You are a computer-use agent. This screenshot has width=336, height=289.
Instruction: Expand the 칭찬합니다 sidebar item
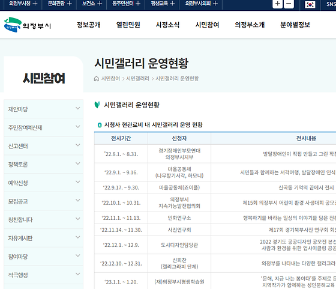pyautogui.click(x=43, y=219)
